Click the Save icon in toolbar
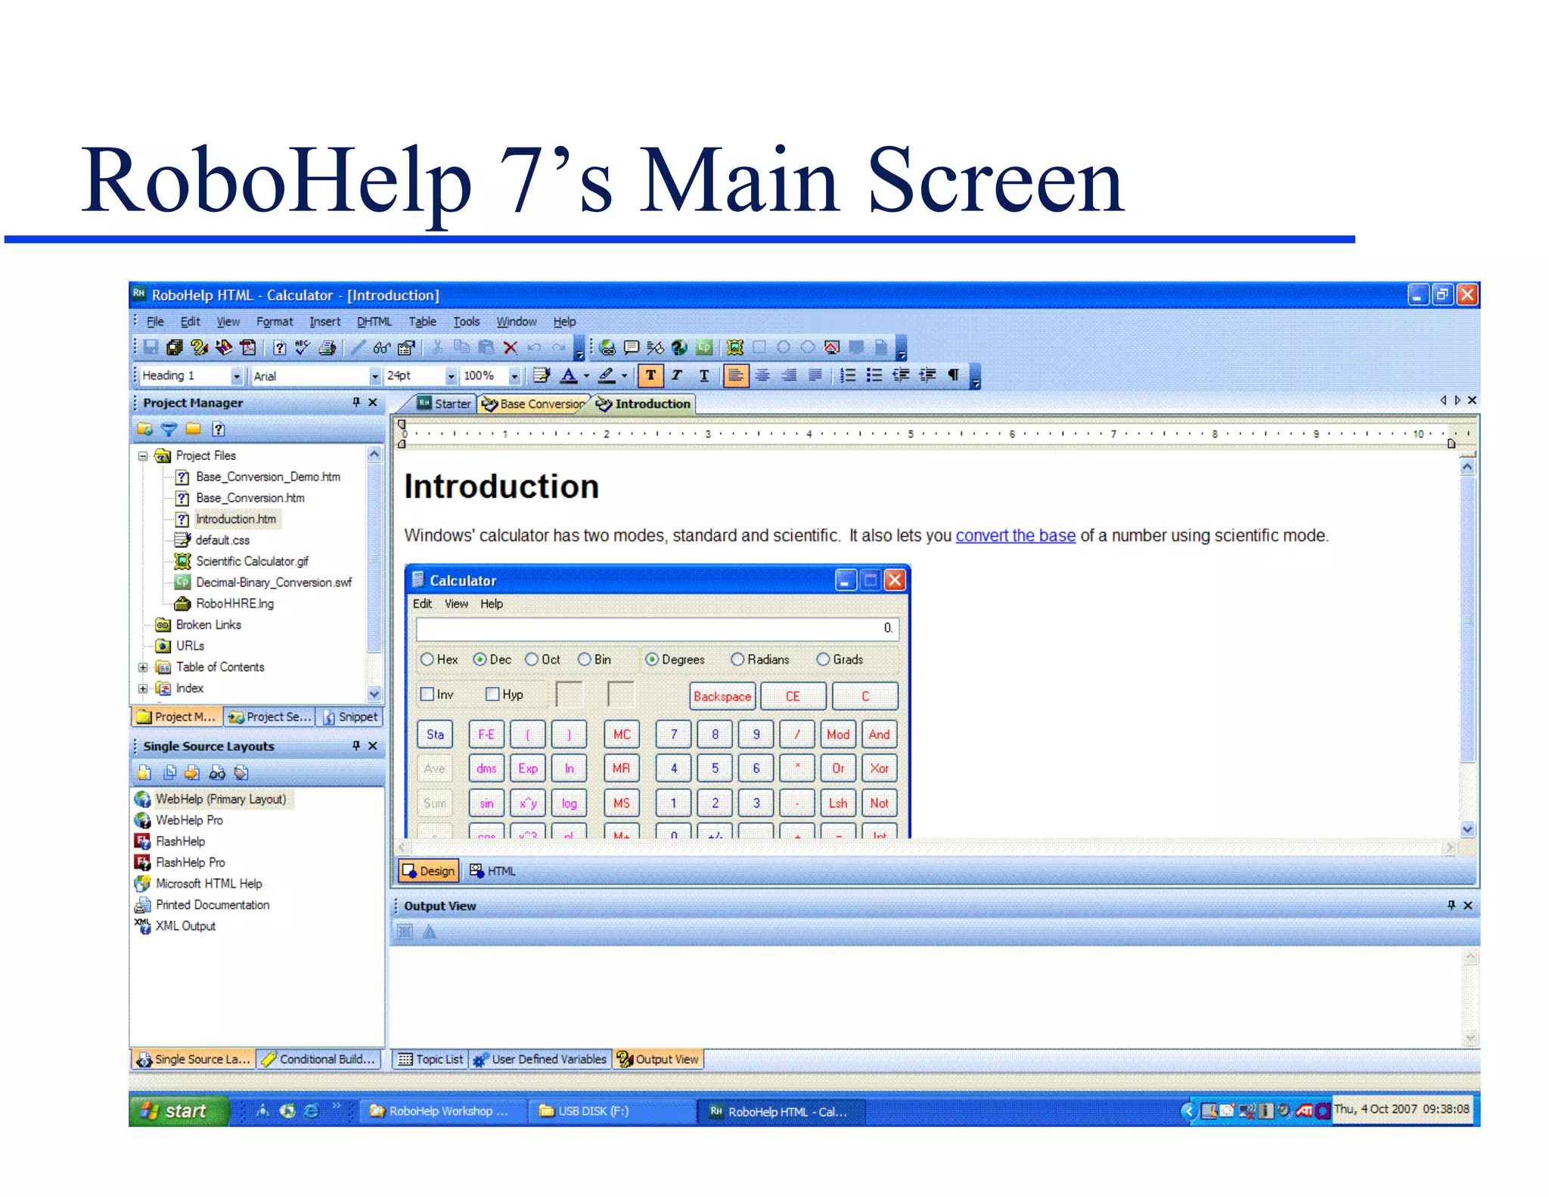 pyautogui.click(x=151, y=347)
